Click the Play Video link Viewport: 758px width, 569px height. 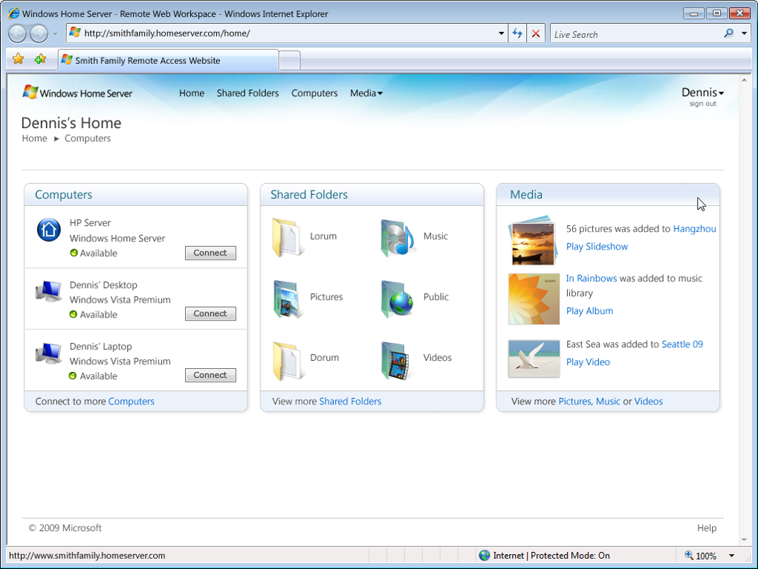pyautogui.click(x=588, y=362)
